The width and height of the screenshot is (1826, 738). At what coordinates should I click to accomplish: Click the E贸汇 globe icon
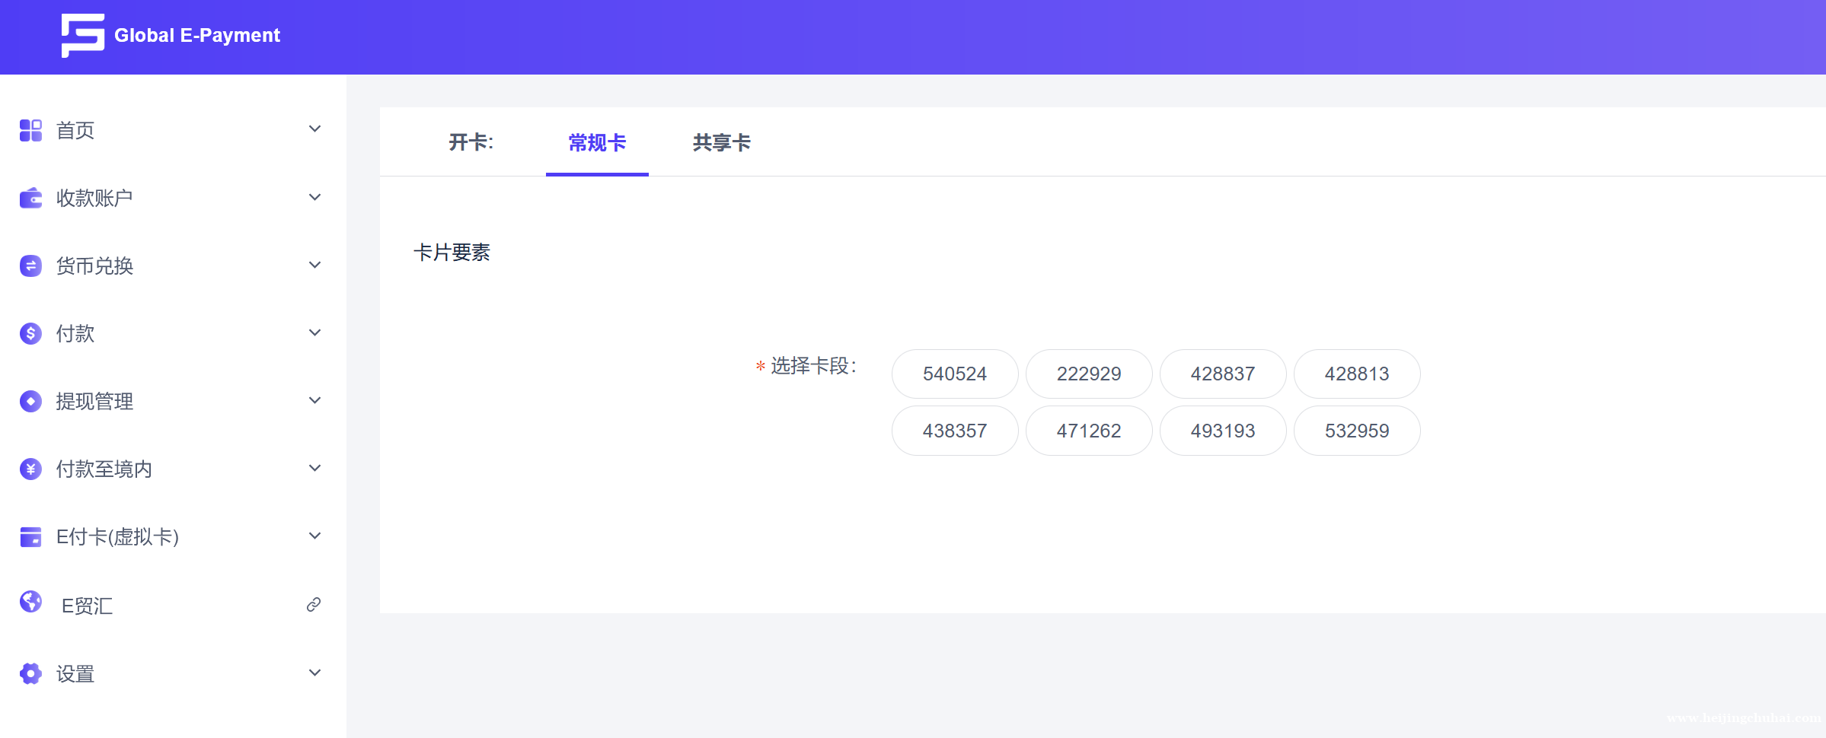[x=30, y=602]
